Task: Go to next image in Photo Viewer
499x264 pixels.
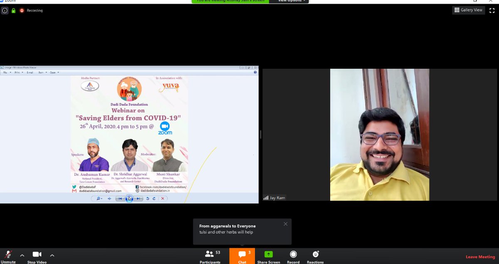Action: tap(138, 199)
